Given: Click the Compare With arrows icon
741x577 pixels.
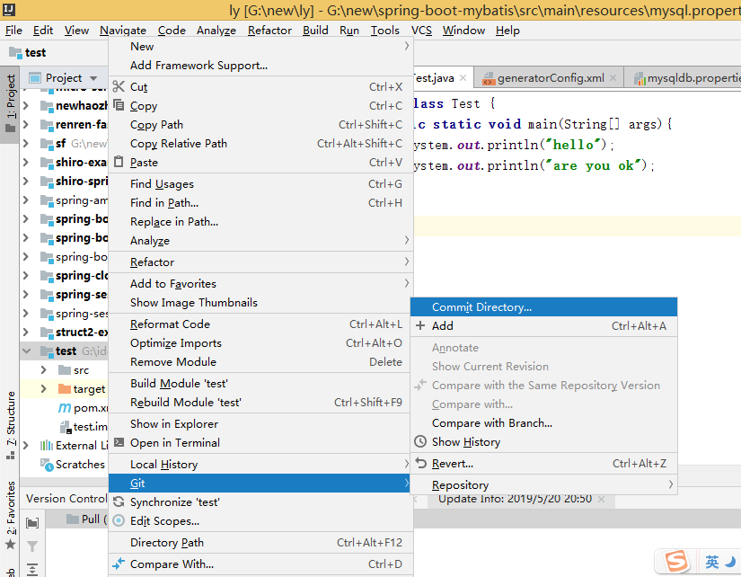Looking at the screenshot, I should click(x=119, y=564).
